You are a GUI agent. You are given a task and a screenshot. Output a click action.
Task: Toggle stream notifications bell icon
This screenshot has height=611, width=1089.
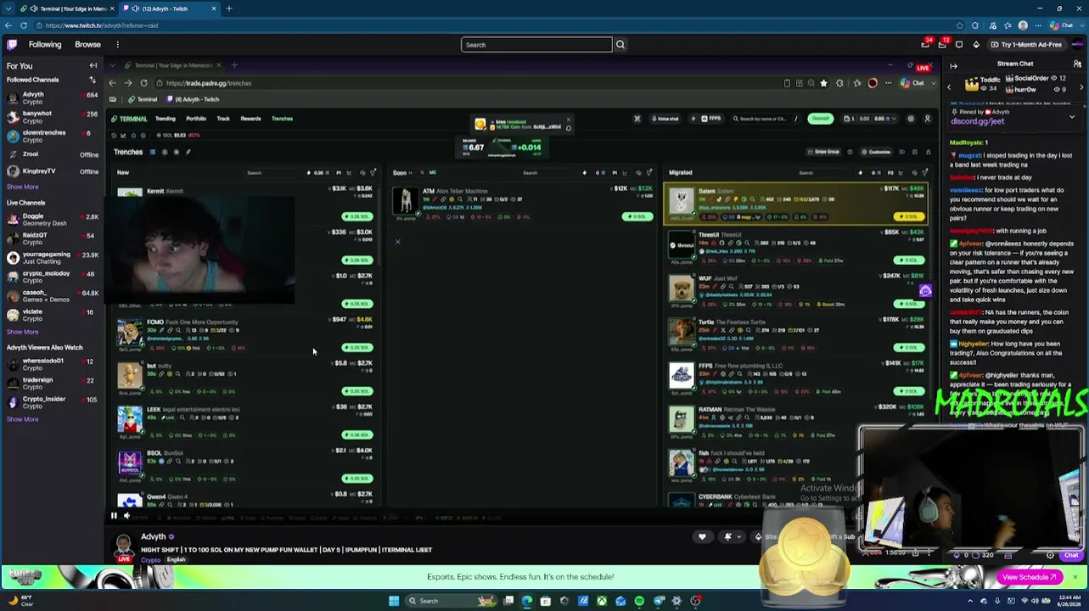[727, 536]
